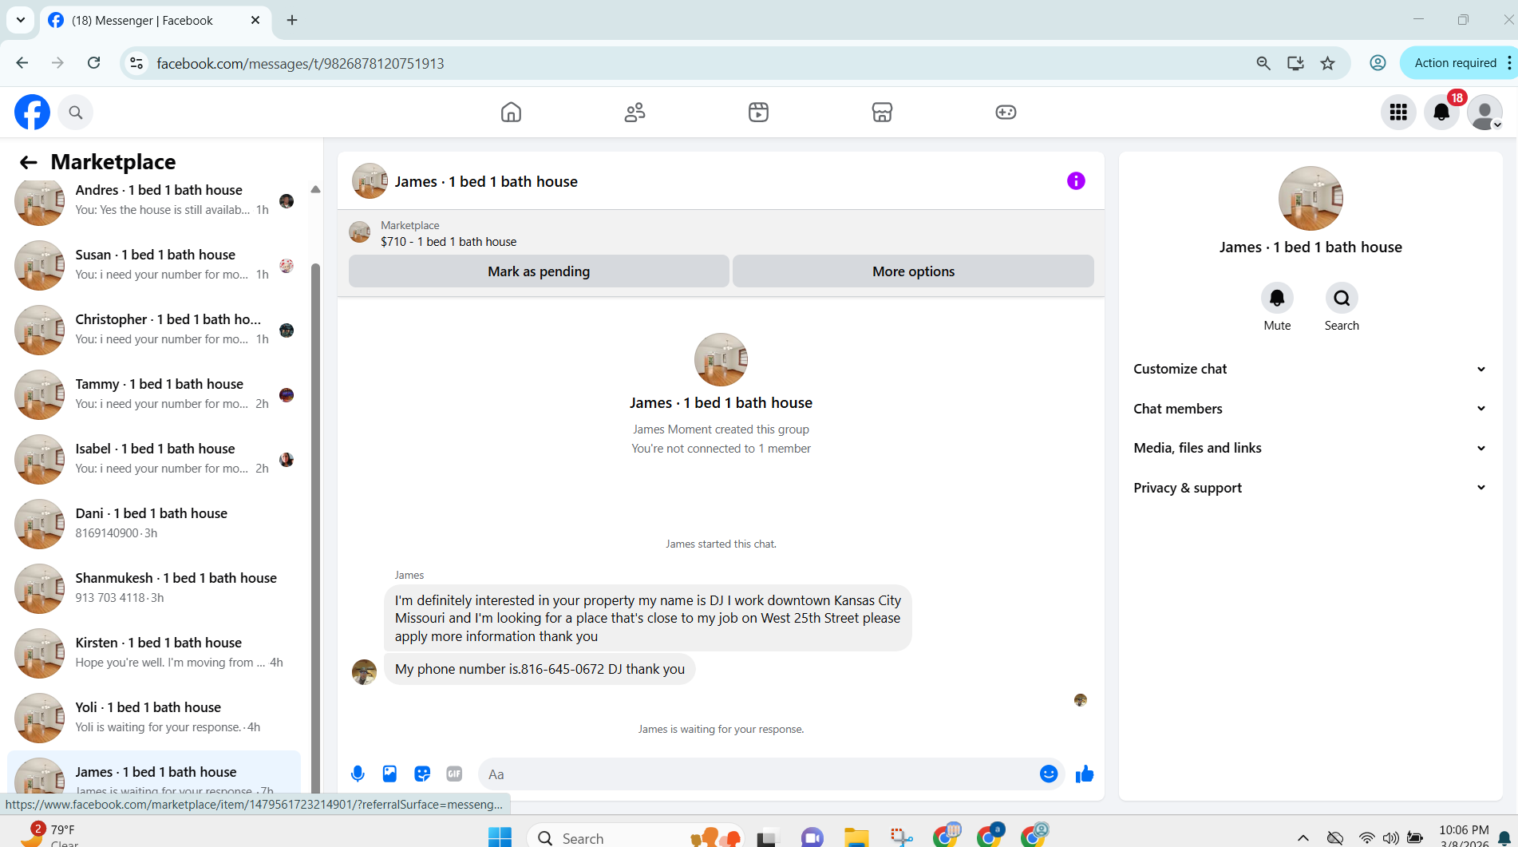Send a voice clip with microphone icon
Viewport: 1518px width, 847px height.
point(358,774)
